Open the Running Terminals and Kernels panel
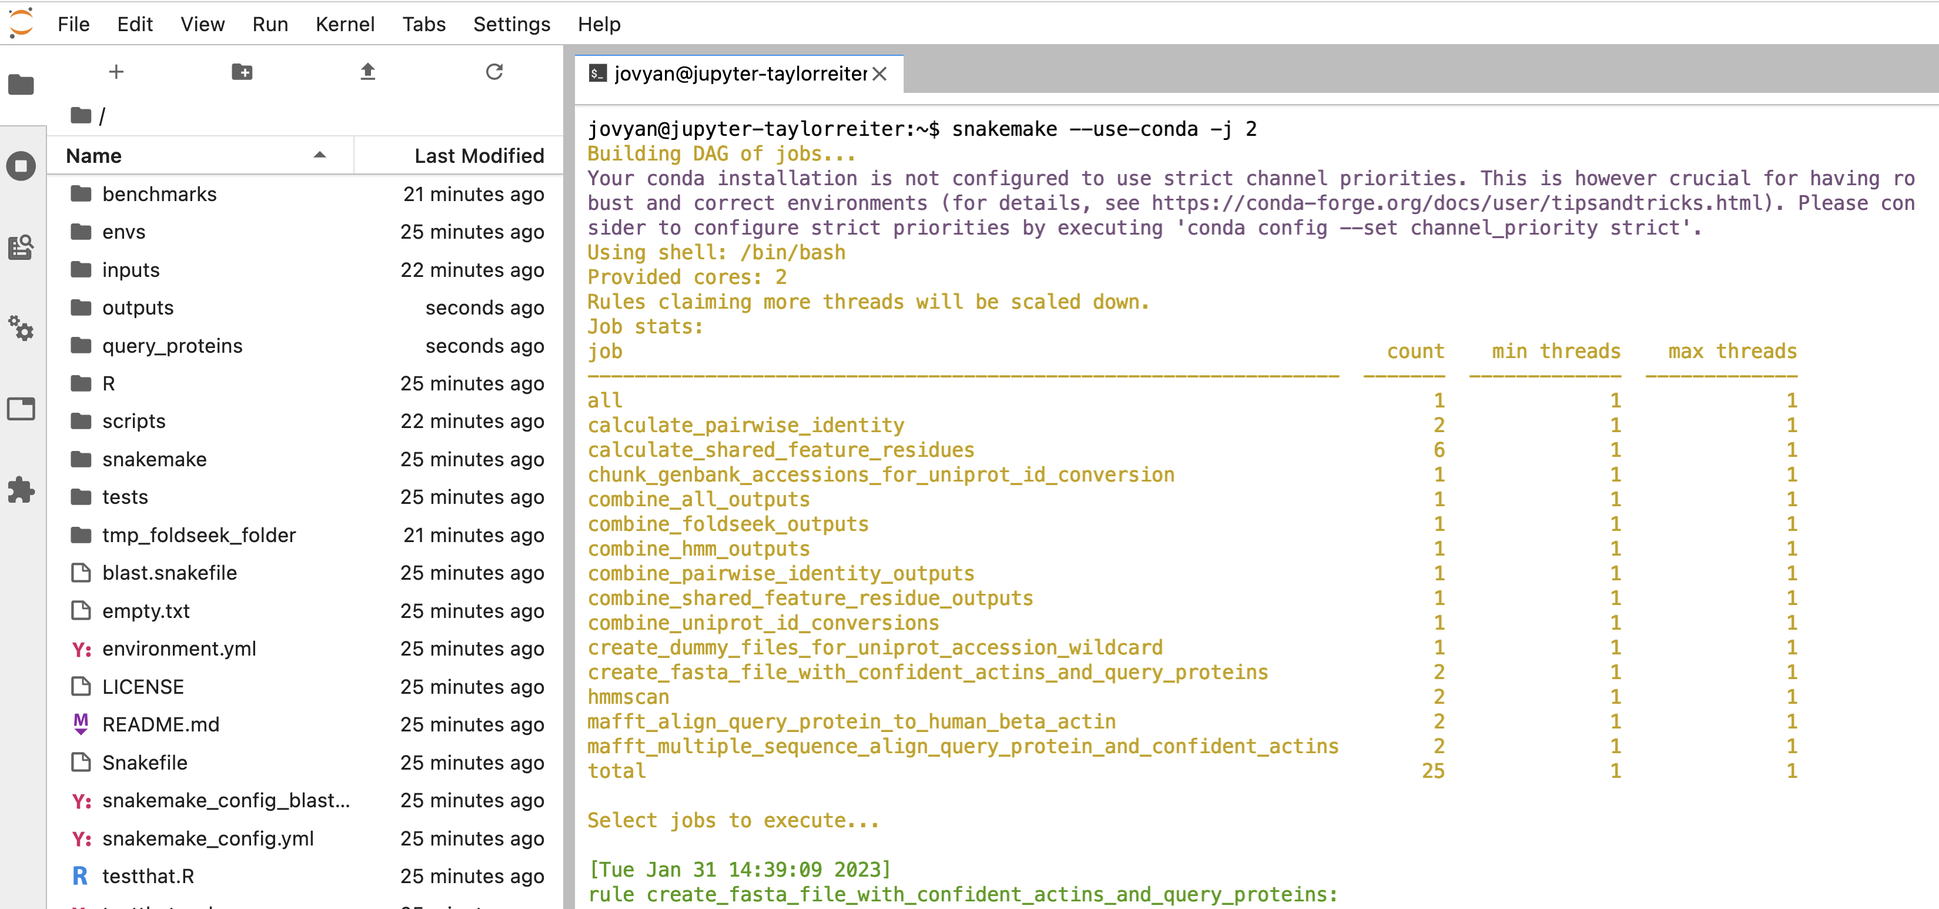 (21, 166)
